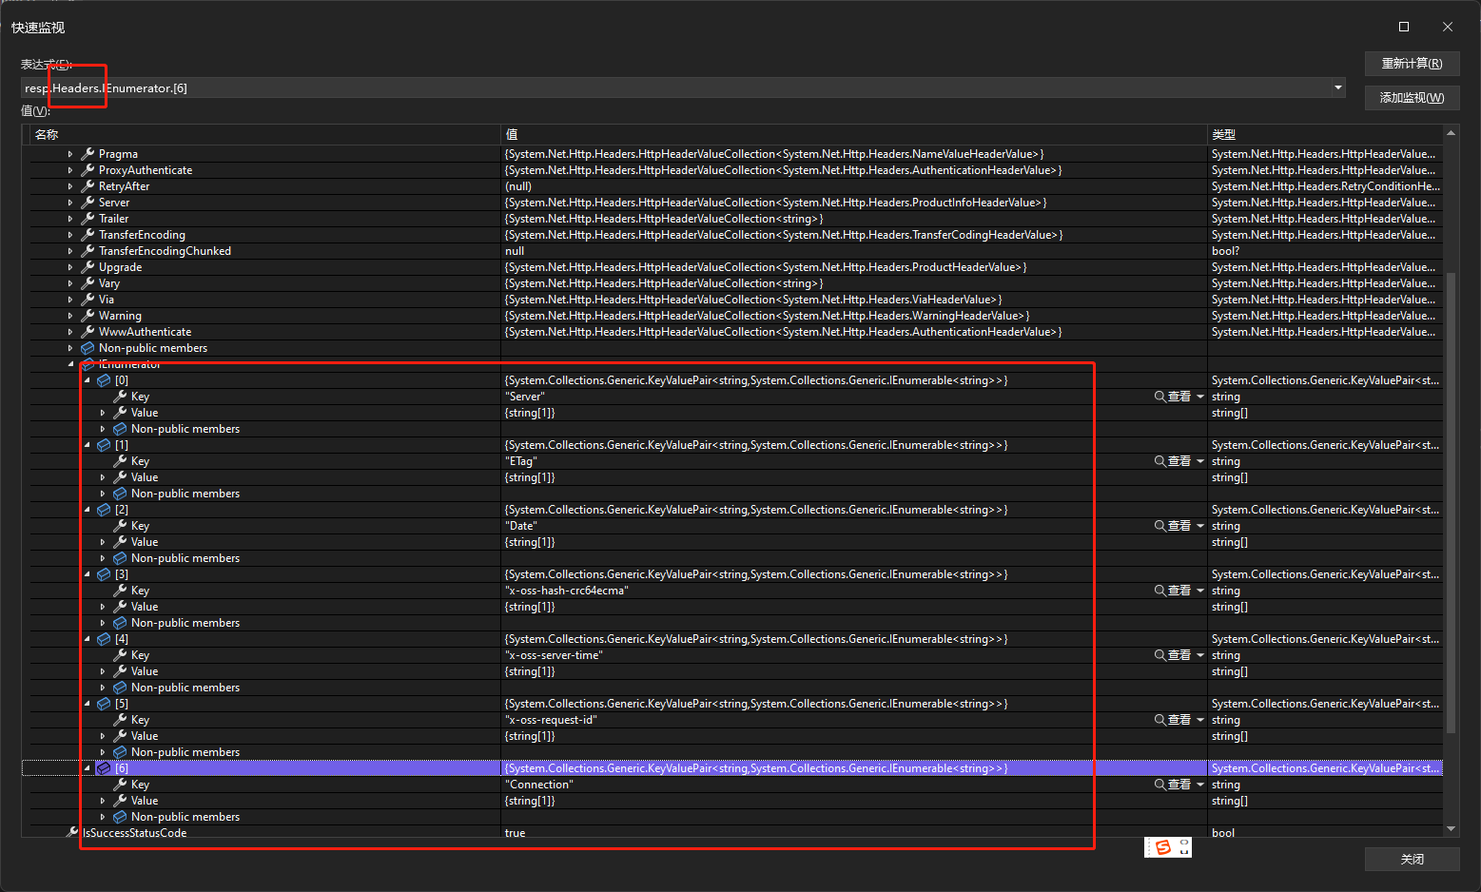The width and height of the screenshot is (1481, 892).
Task: Expand the Value node under element [6]
Action: (x=103, y=800)
